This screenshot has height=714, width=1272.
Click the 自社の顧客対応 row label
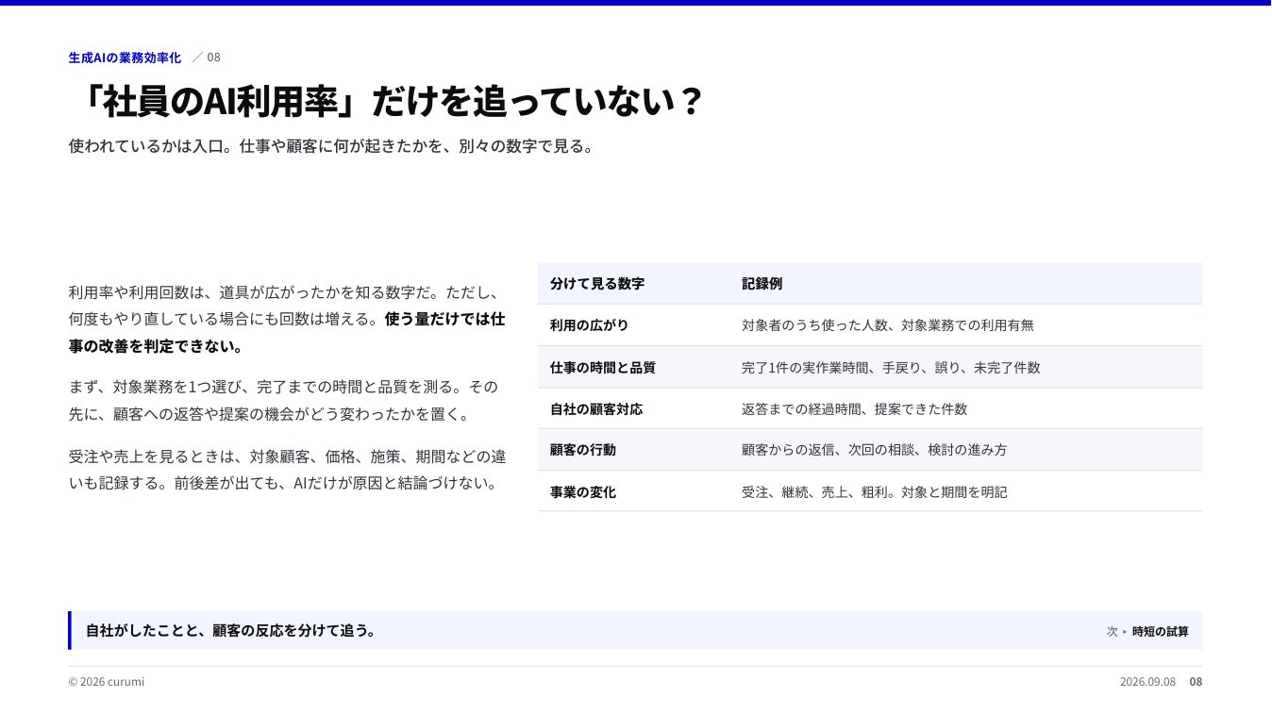coord(596,409)
